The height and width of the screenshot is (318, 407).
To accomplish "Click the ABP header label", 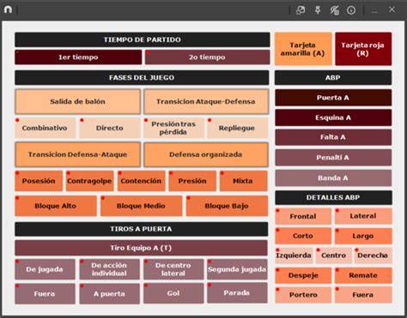I will [x=333, y=78].
